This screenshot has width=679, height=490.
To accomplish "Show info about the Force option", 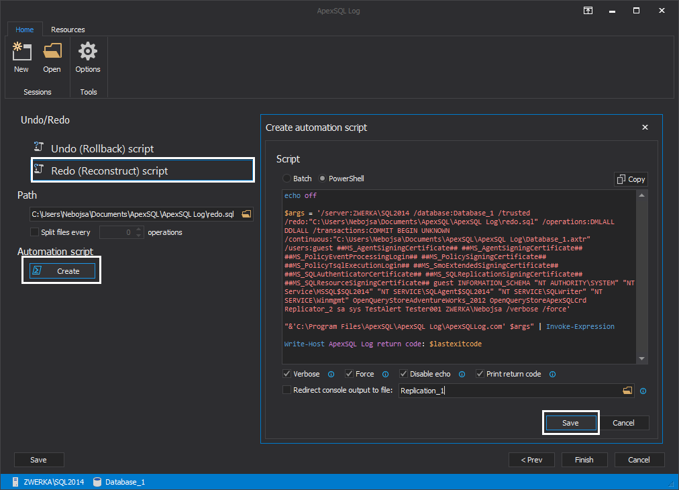I will pos(385,375).
